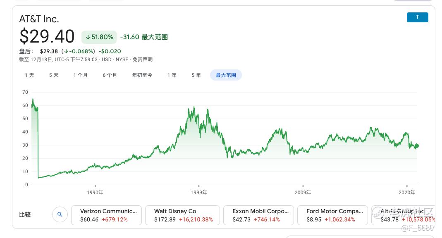Image resolution: width=442 pixels, height=238 pixels.
Task: Select the 1 天 range tab
Action: 29,75
